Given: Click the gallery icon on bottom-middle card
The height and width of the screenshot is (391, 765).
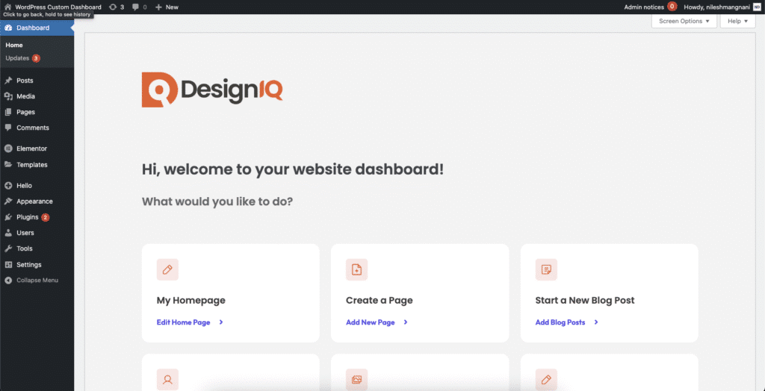Looking at the screenshot, I should (356, 379).
